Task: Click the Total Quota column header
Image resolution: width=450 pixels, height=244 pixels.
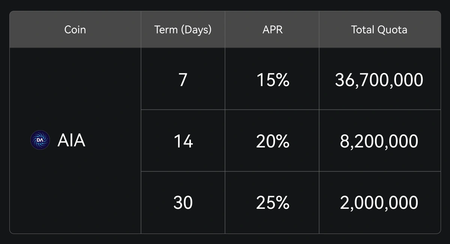Action: click(x=379, y=30)
